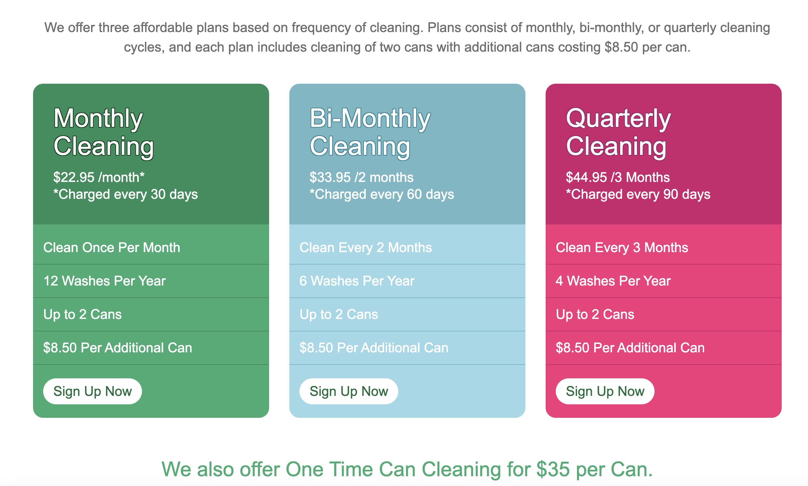The height and width of the screenshot is (486, 808).
Task: Click the Monthly Cleaning heading
Action: tap(103, 132)
